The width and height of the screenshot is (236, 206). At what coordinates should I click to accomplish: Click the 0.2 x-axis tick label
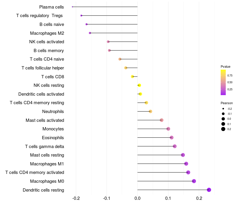pos(199,198)
